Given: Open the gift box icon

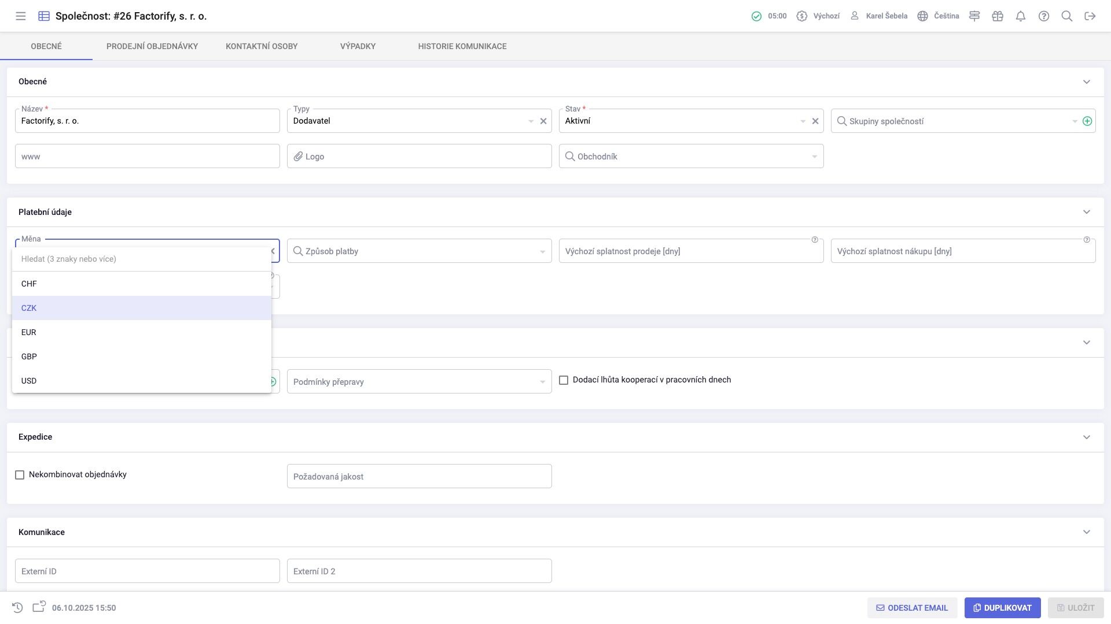Looking at the screenshot, I should [x=998, y=16].
